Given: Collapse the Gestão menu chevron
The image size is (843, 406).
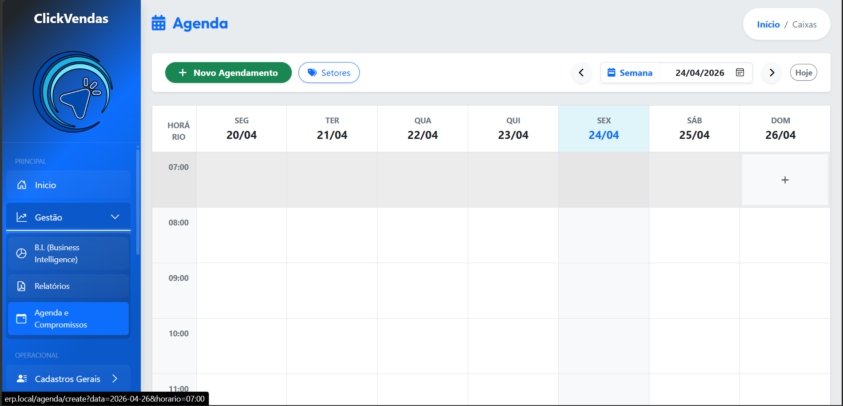Looking at the screenshot, I should 115,217.
